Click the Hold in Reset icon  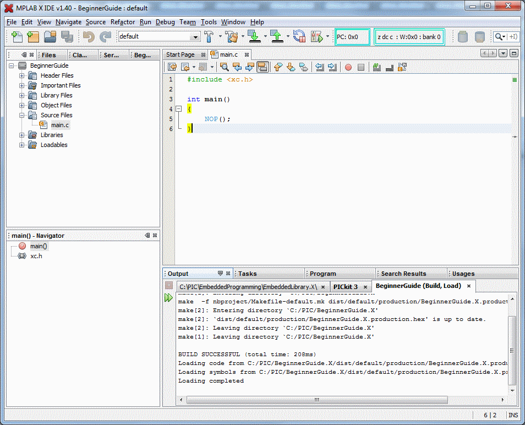(x=299, y=36)
